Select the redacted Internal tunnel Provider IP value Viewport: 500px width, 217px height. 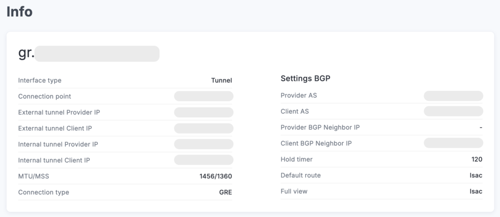(x=204, y=144)
